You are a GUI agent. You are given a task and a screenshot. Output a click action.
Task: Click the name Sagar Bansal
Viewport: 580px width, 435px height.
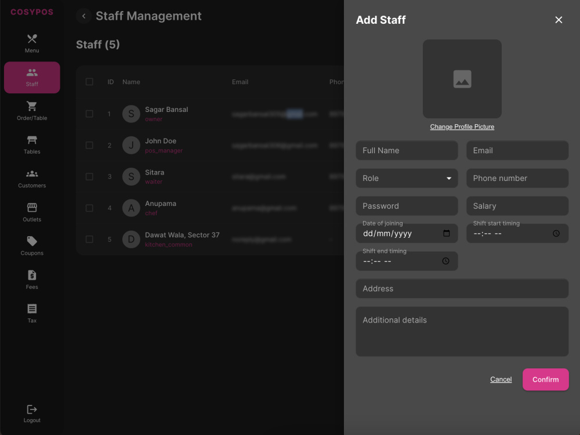pyautogui.click(x=166, y=110)
